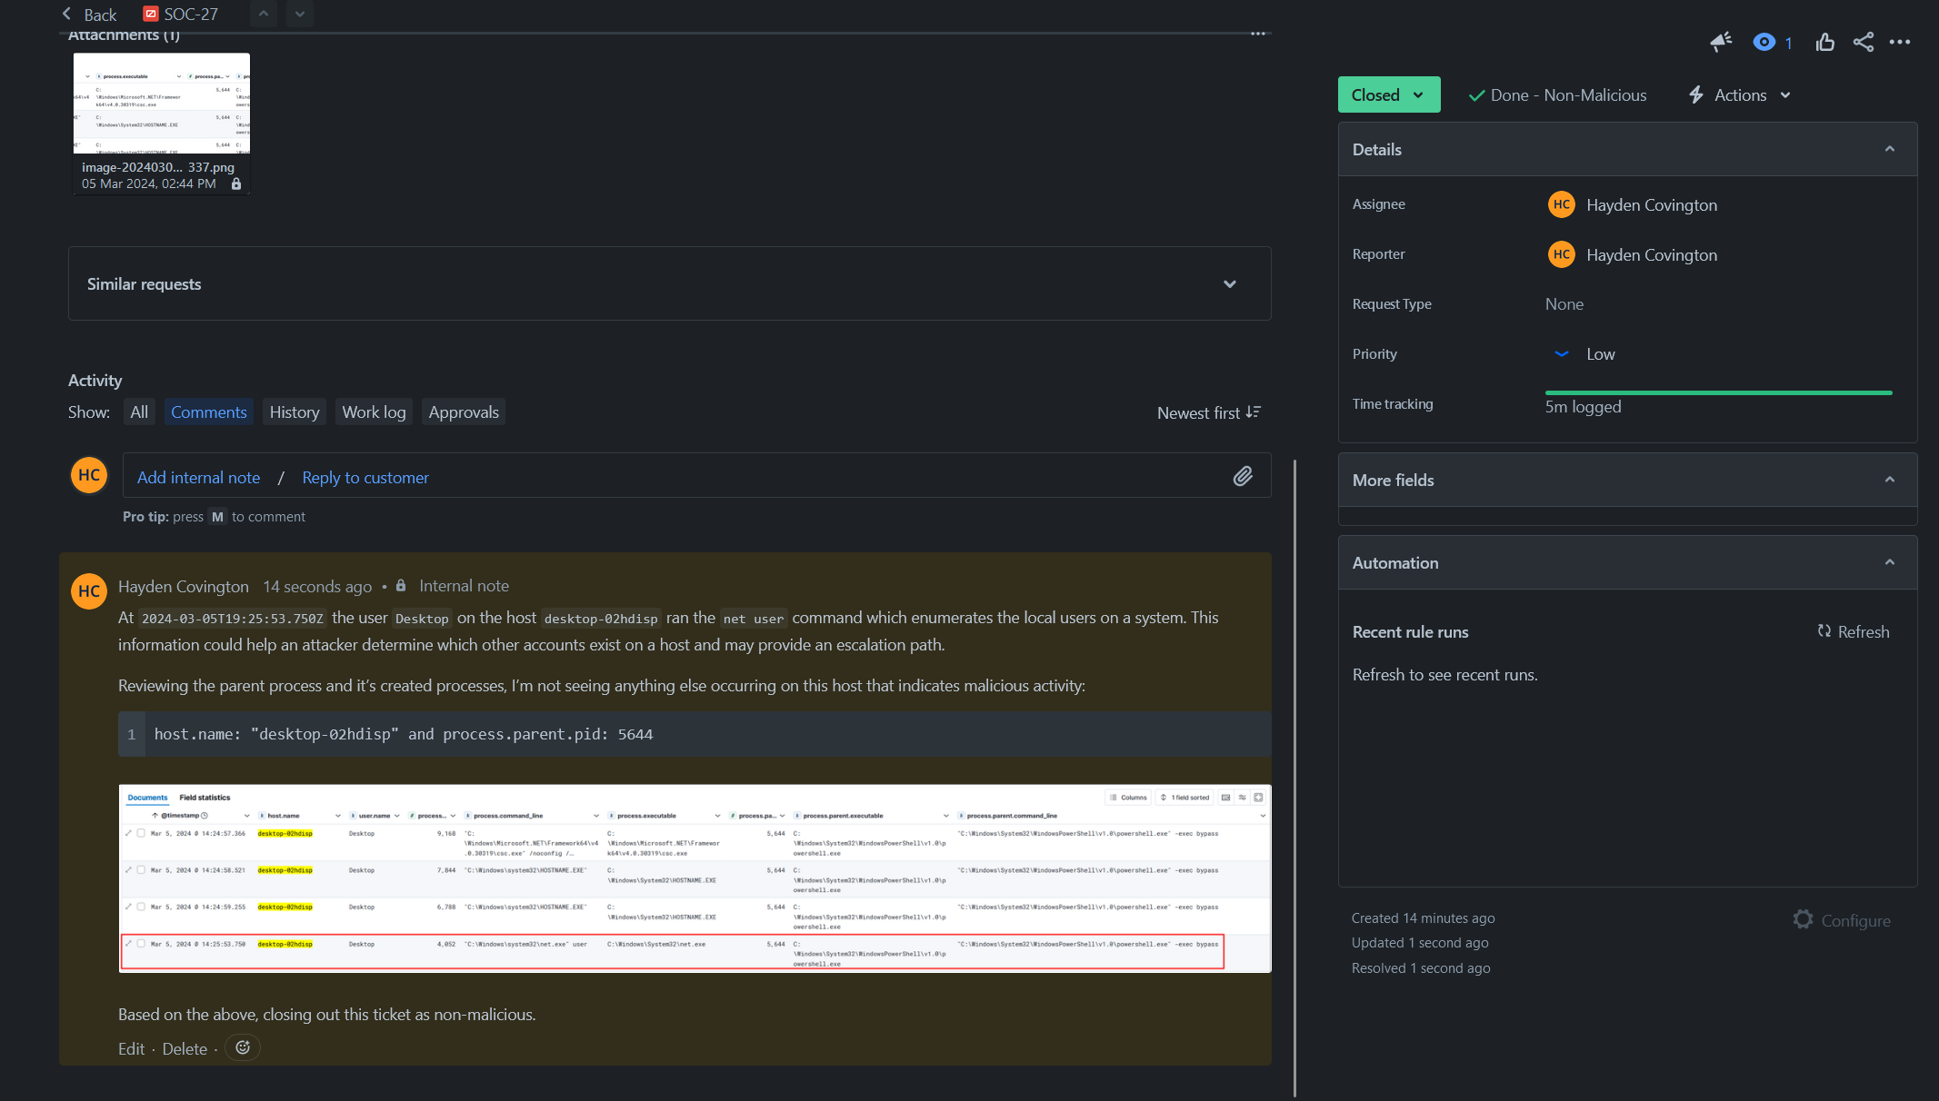Viewport: 1939px width, 1101px height.
Task: Add emoji reaction to the comment
Action: click(x=243, y=1047)
